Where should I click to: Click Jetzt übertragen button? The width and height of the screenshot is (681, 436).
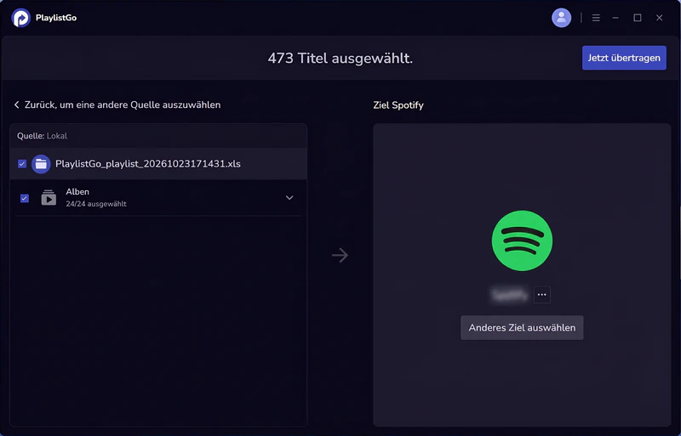click(624, 58)
